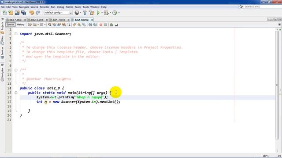Viewport: 282px width, 158px height.
Task: Jump to last edit location icon
Action: tap(30, 25)
